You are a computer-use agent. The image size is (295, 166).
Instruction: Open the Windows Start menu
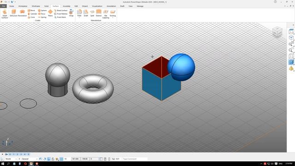[3, 164]
